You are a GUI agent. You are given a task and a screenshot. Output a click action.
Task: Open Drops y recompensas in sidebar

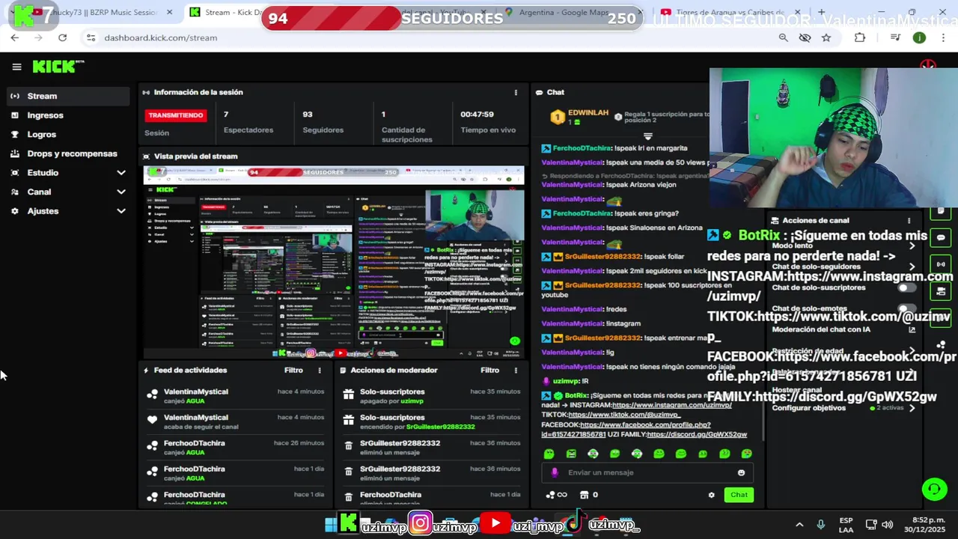coord(68,153)
